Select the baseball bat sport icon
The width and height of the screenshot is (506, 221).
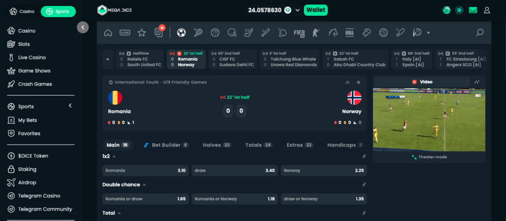[x=265, y=33]
